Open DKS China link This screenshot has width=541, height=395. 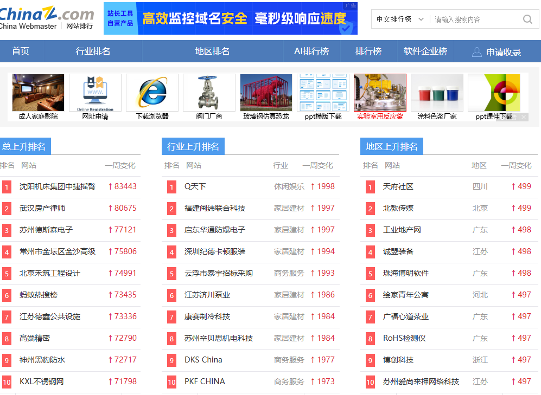(x=203, y=360)
